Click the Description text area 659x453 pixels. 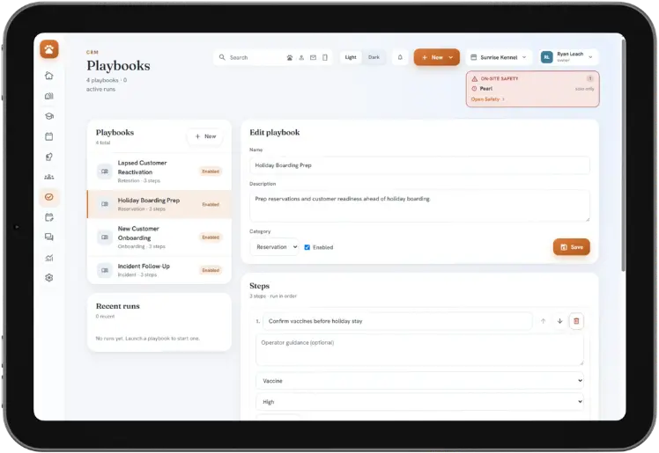coord(419,206)
